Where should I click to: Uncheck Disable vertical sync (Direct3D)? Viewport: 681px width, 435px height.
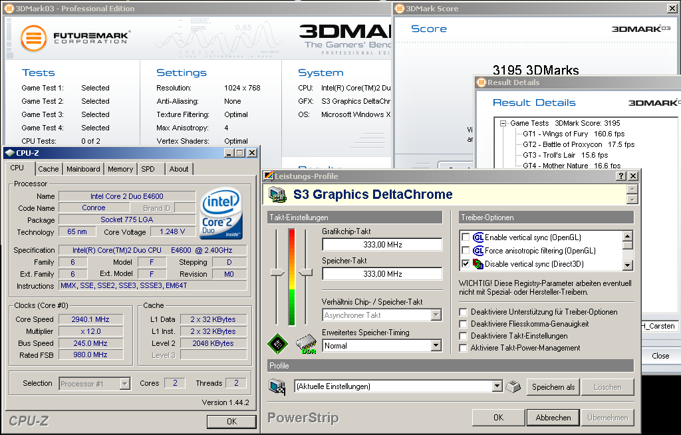coord(466,264)
